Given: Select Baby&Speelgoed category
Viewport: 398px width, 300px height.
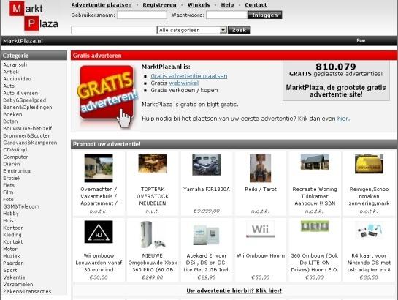Looking at the screenshot, I should (25, 100).
